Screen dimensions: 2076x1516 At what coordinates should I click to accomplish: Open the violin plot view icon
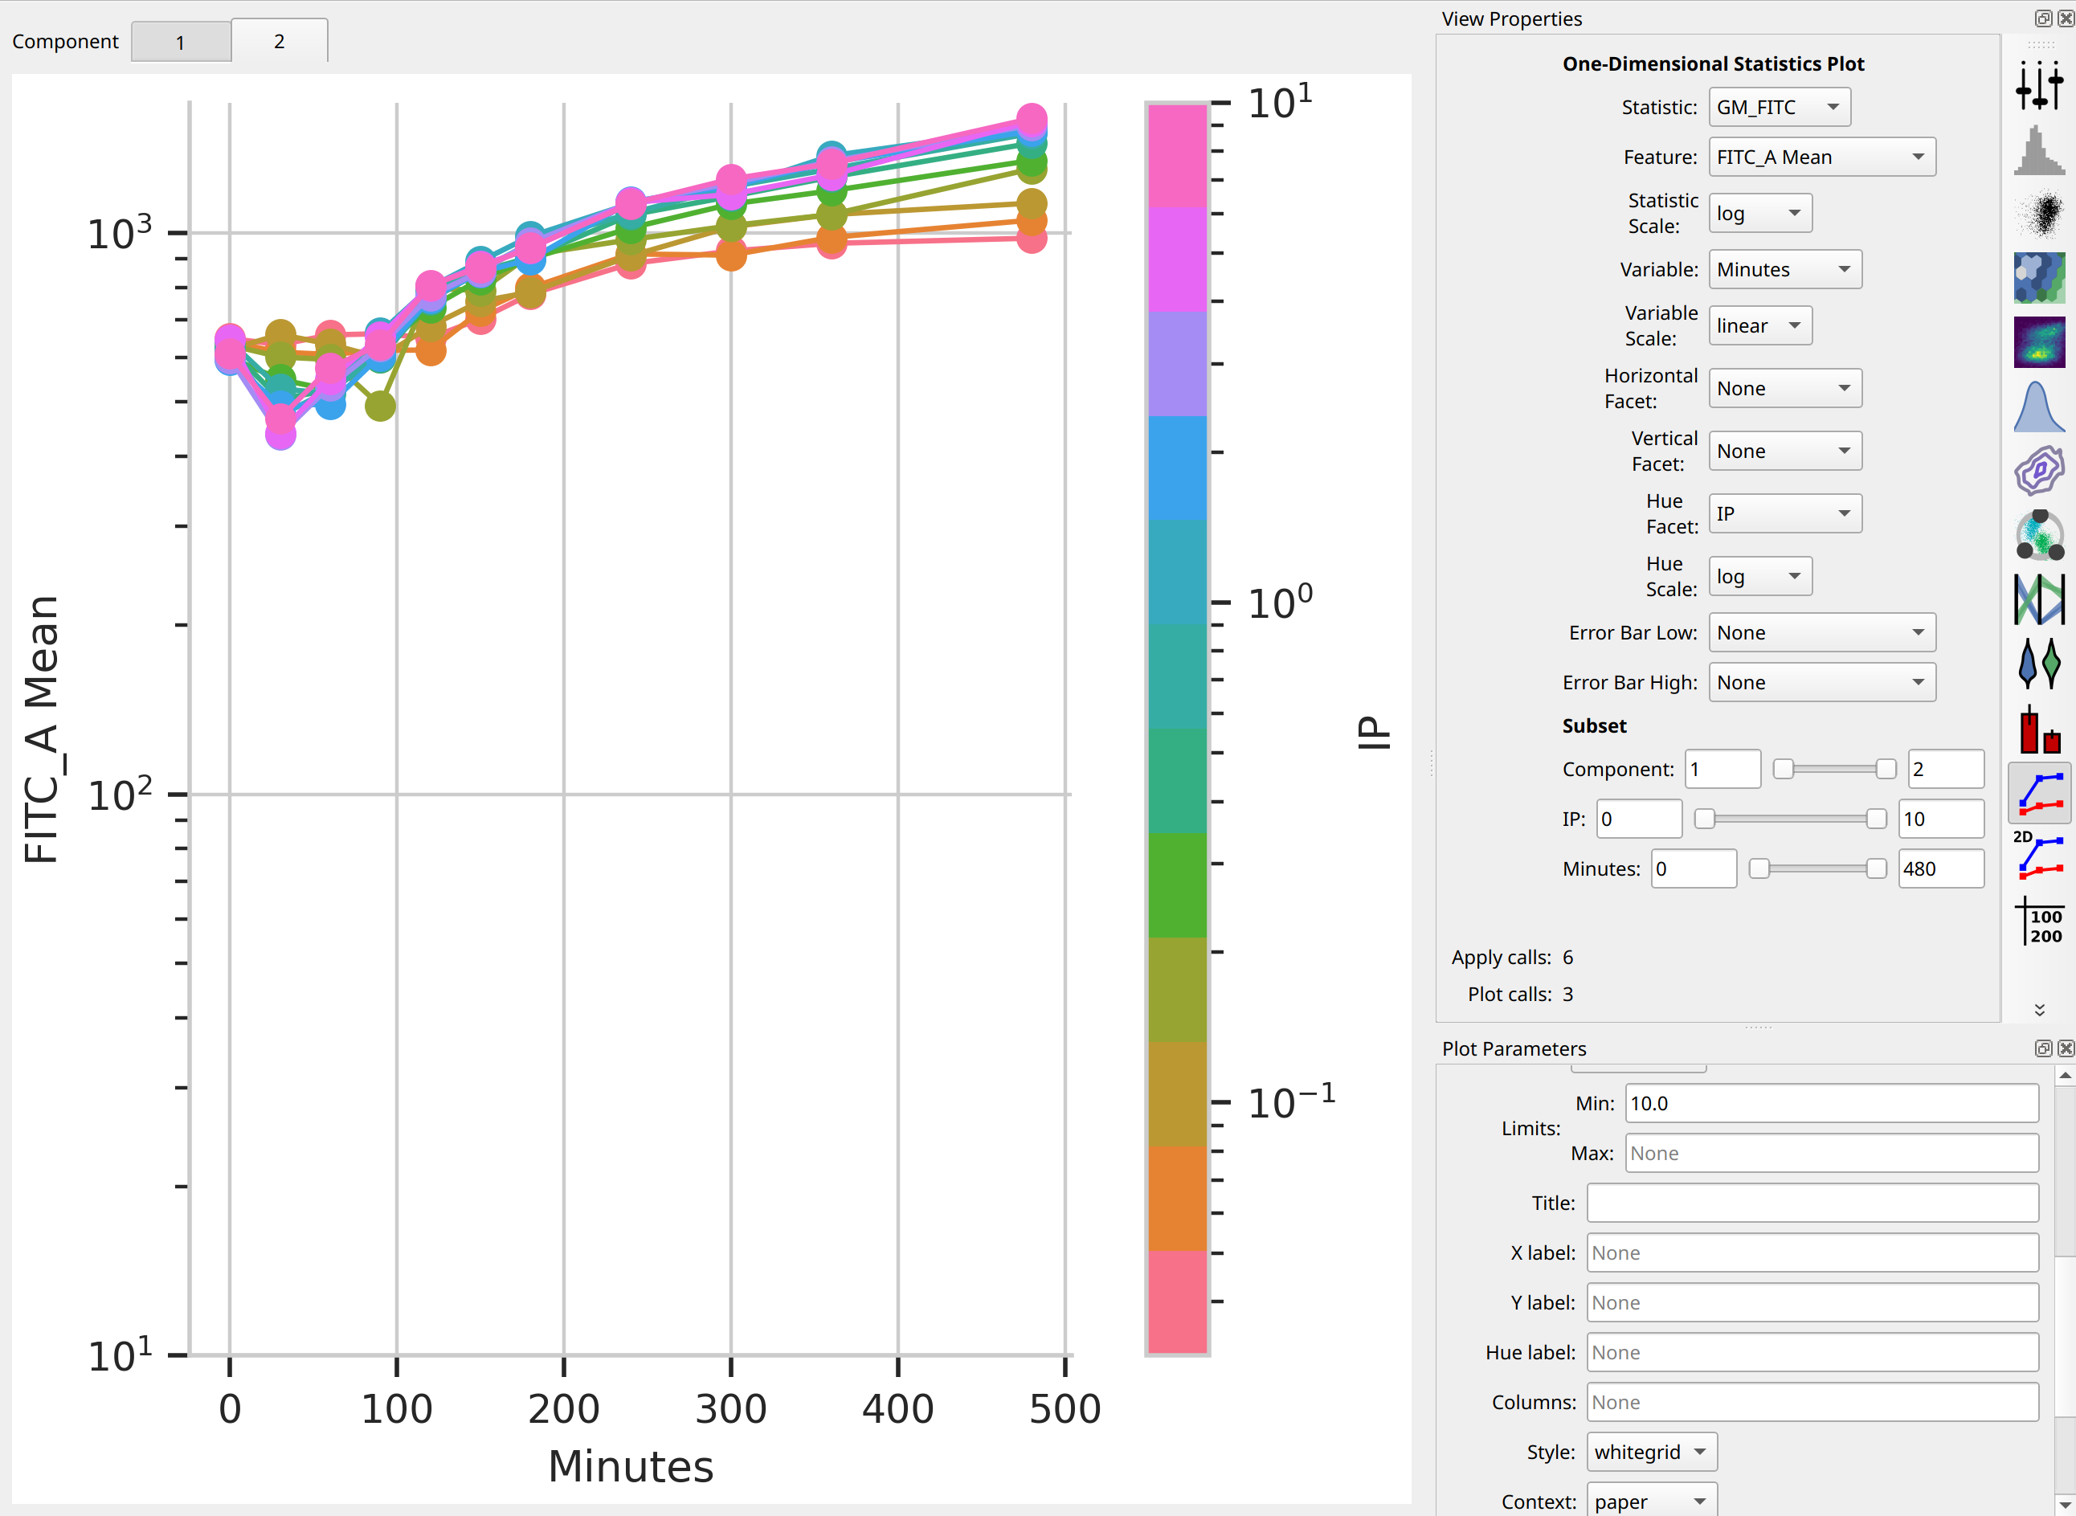[x=2038, y=663]
